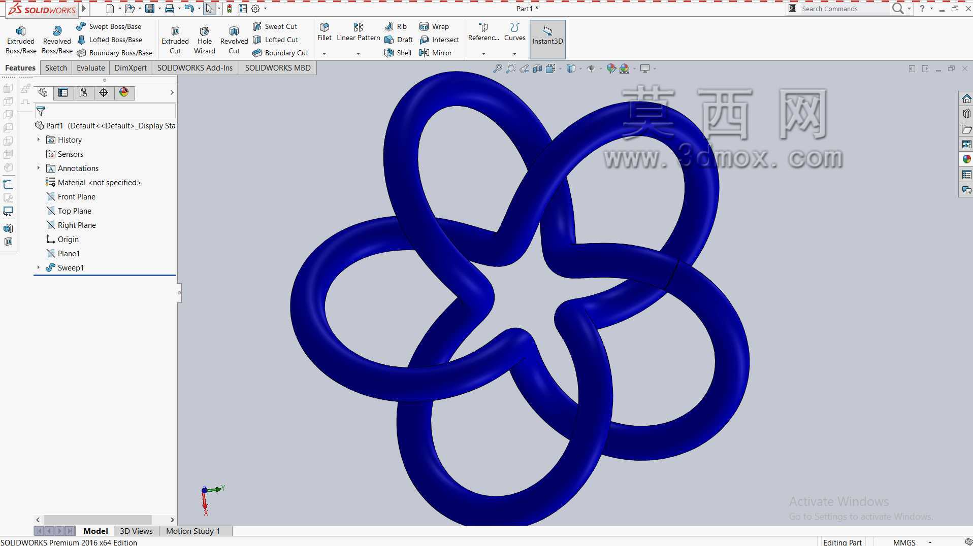Toggle Instant3D mode
Screen dimensions: 973x546
point(547,39)
